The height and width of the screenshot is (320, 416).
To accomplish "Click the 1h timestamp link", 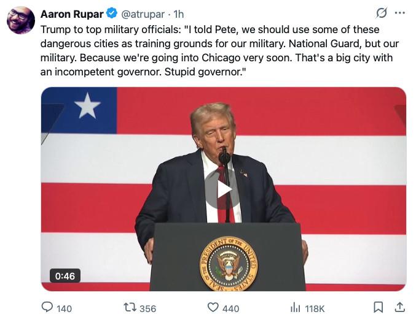I will point(178,13).
